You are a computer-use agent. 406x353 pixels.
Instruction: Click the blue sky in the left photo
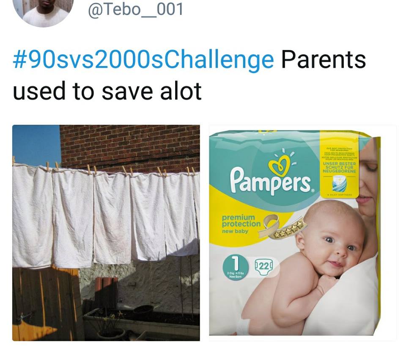[36, 144]
